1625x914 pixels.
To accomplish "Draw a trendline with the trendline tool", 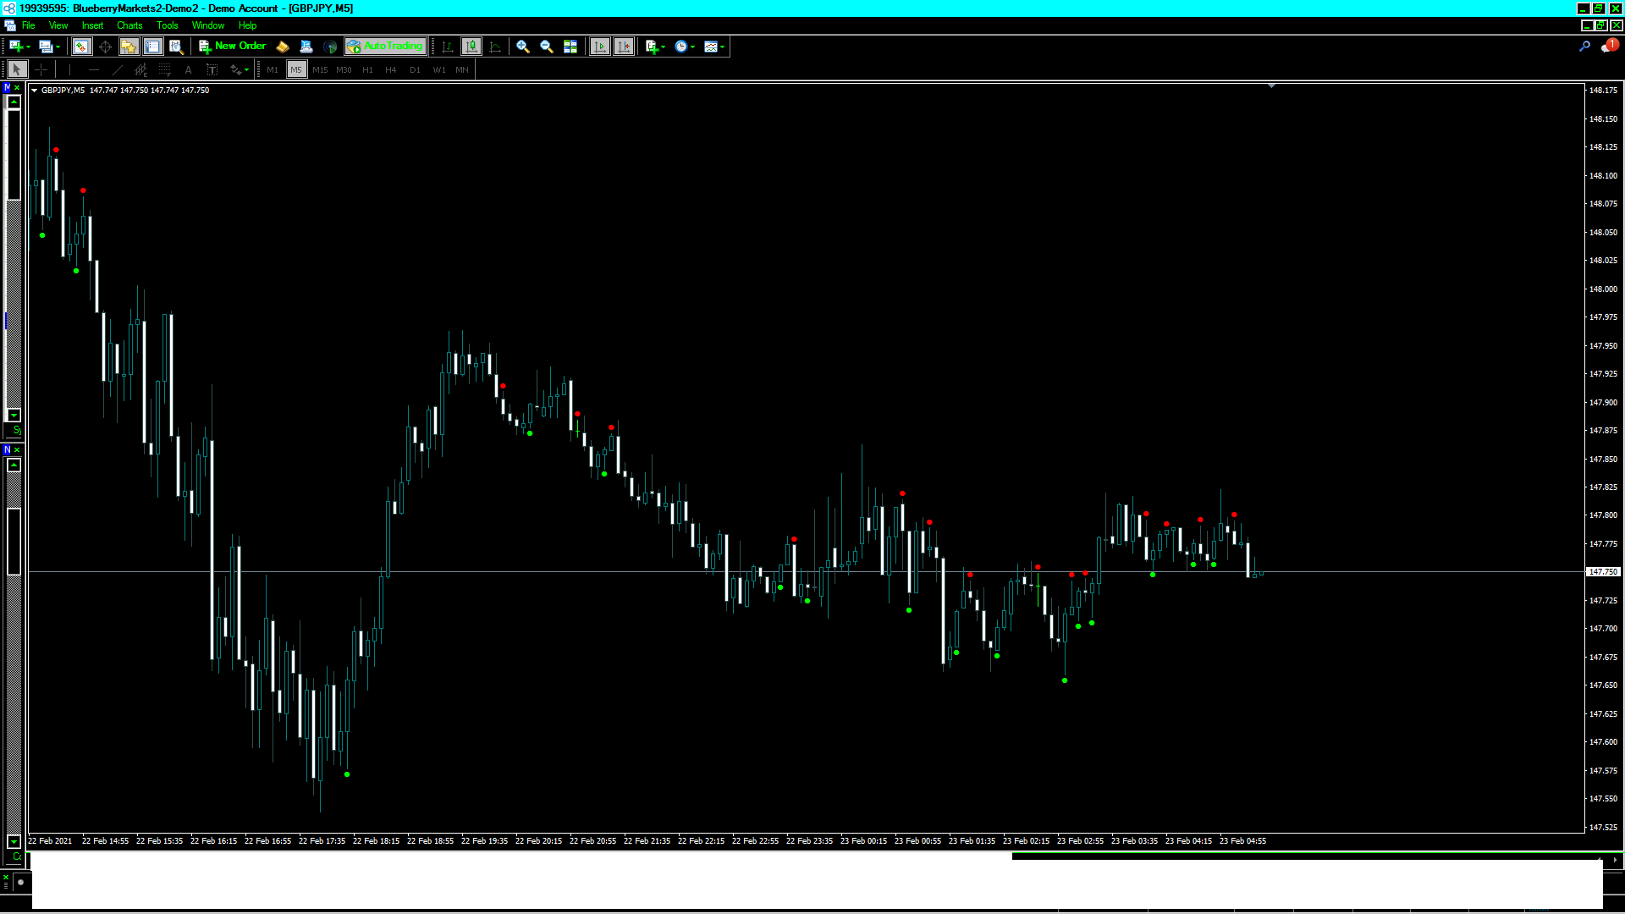I will [118, 69].
